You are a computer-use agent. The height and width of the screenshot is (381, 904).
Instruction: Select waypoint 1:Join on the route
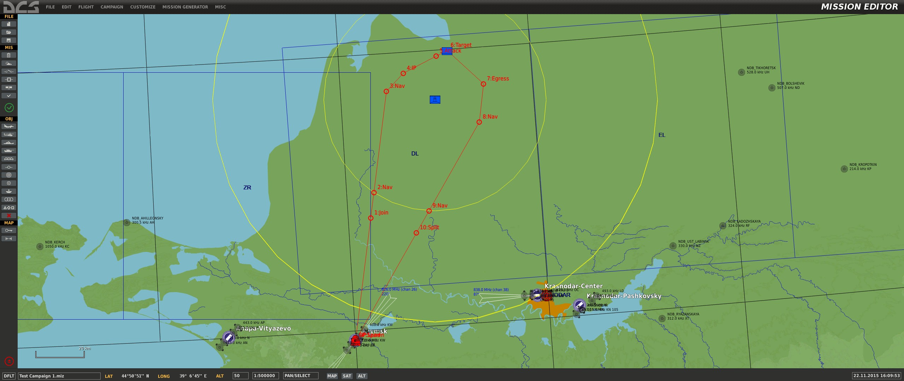click(371, 218)
